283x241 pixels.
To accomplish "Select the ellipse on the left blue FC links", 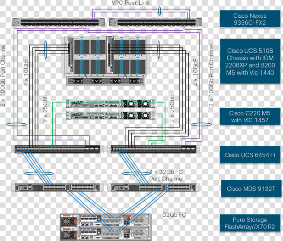I will tap(39, 174).
